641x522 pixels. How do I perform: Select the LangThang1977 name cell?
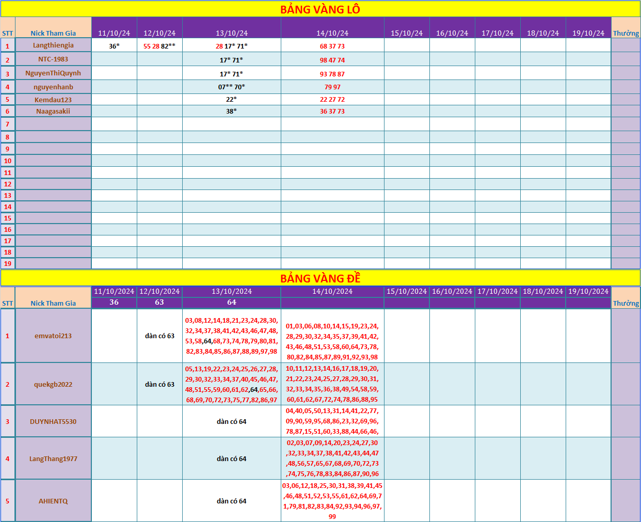coord(53,458)
